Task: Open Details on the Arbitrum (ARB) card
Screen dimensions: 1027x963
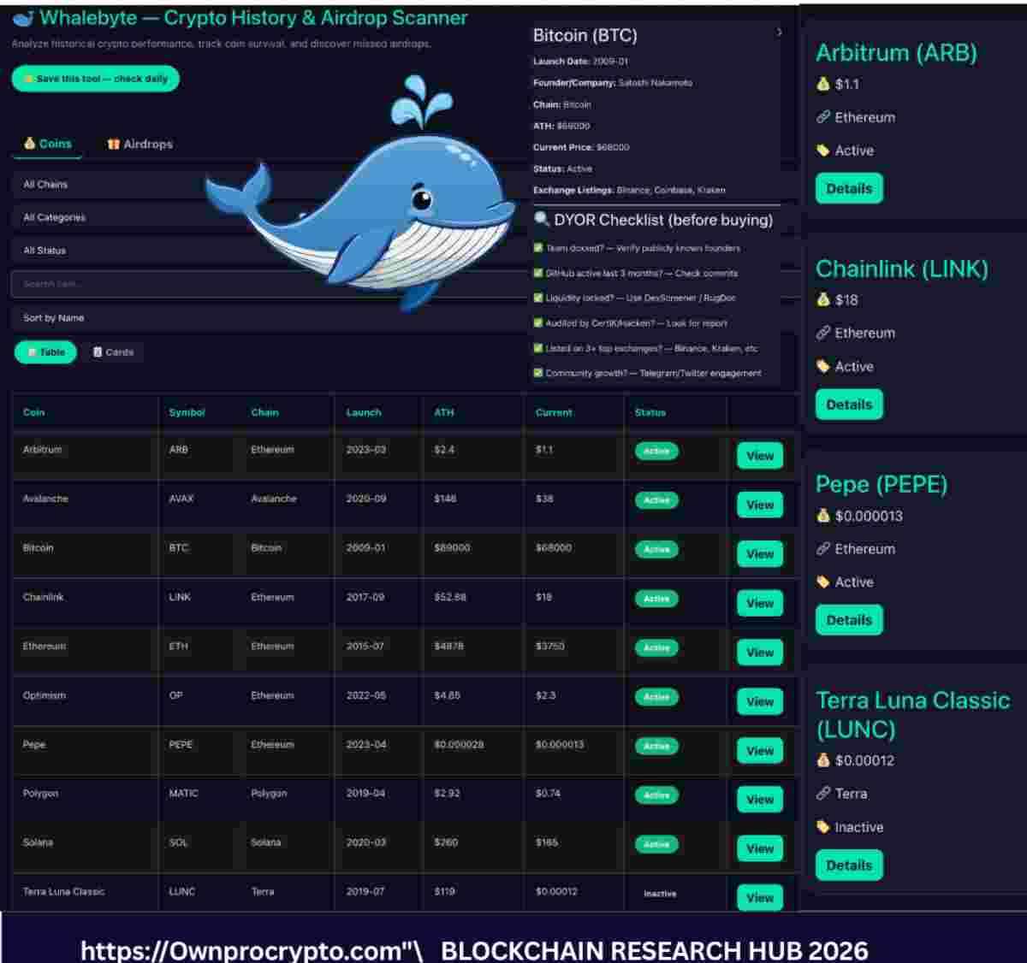Action: [x=849, y=188]
